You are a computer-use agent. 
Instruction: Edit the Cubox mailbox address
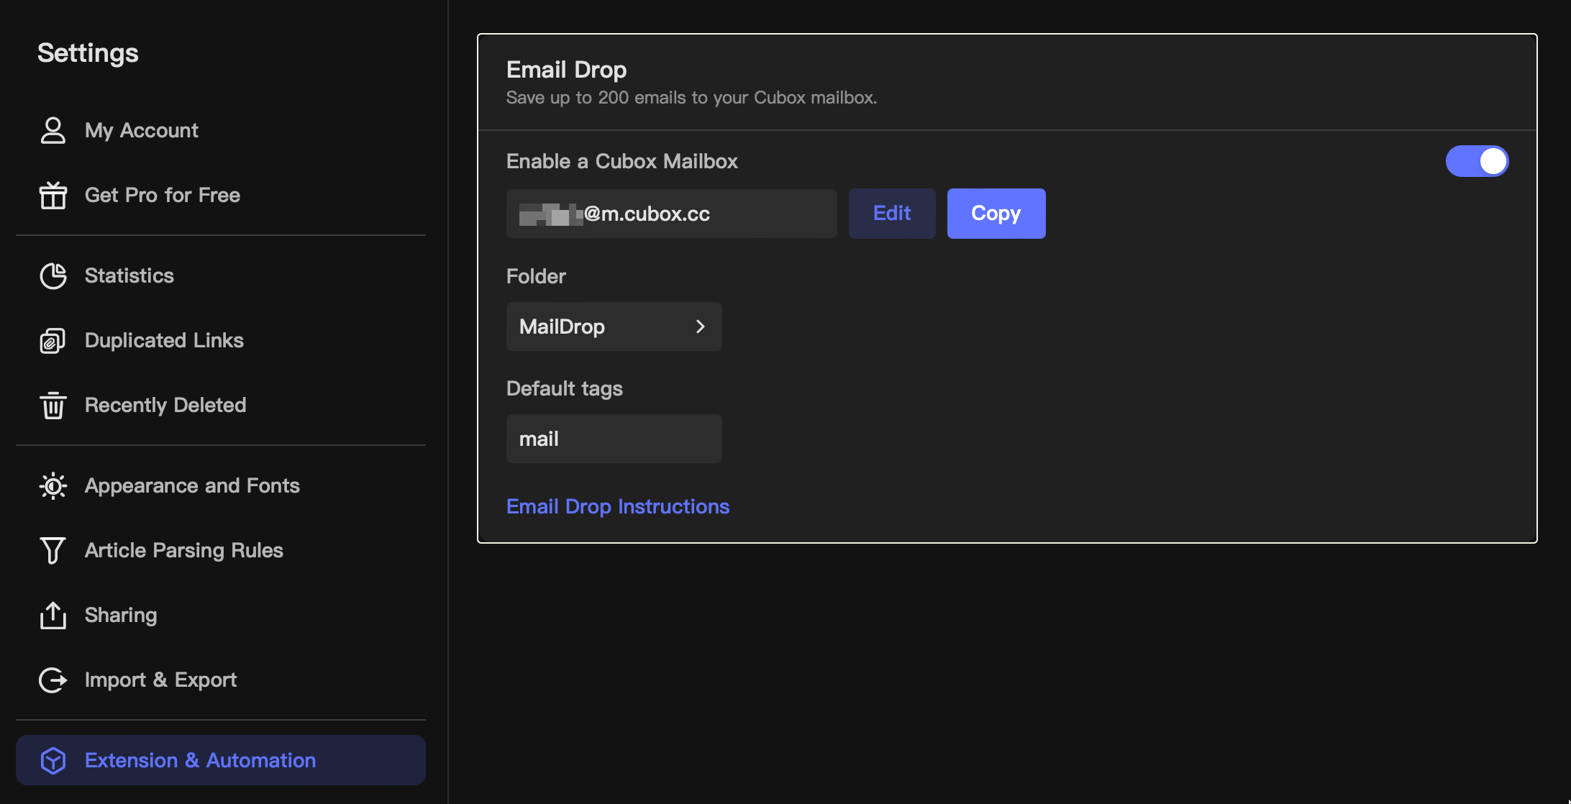coord(892,214)
